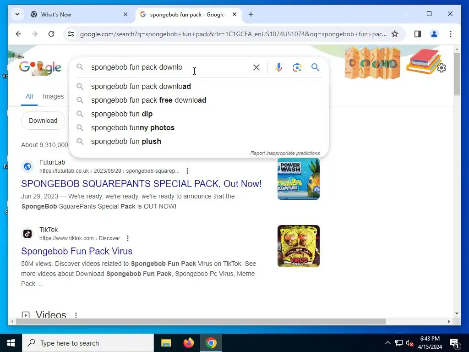Clear the search query with X
Viewport: 469px width, 352px height.
point(256,67)
